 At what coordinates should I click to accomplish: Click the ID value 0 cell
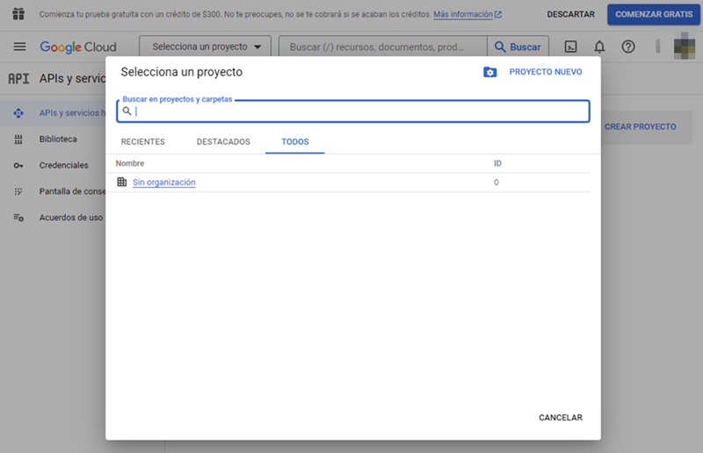[496, 183]
